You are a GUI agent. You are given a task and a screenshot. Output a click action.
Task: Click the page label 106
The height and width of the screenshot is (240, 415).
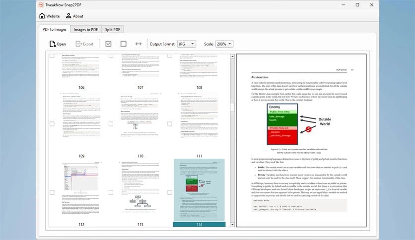[x=81, y=87]
